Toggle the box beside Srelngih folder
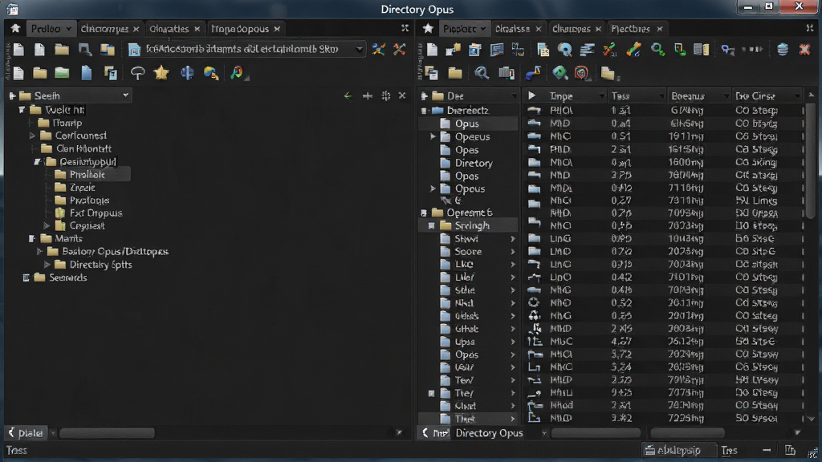 coord(431,225)
